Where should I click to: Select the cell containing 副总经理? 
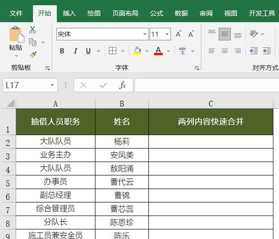[55, 195]
